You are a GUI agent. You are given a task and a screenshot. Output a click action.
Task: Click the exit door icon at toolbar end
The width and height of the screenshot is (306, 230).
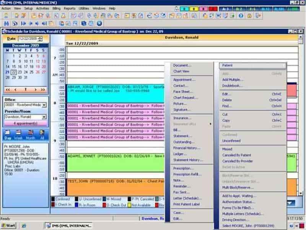258,16
